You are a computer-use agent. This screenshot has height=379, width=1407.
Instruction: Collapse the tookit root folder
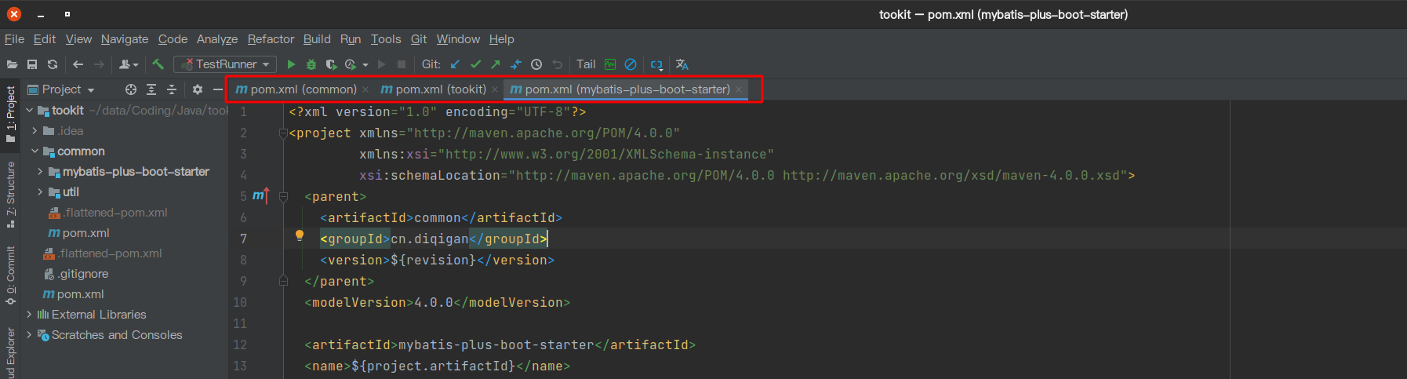point(30,111)
